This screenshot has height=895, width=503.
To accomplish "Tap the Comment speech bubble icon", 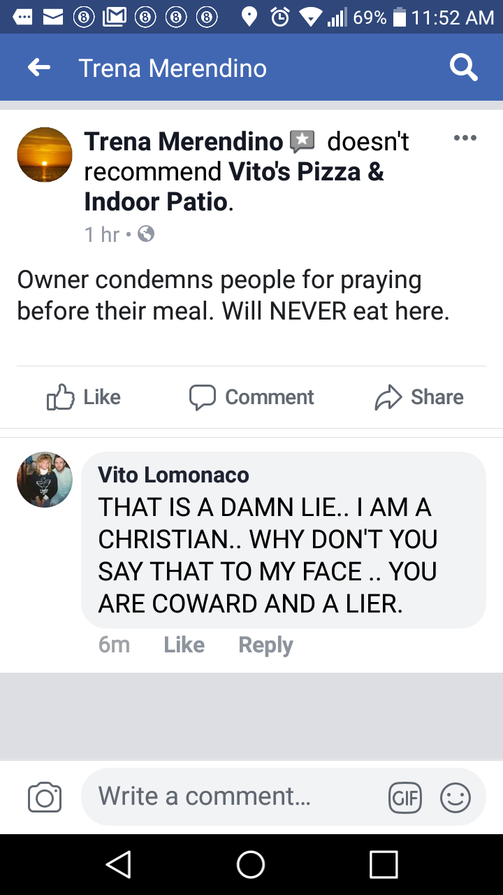I will (x=203, y=397).
